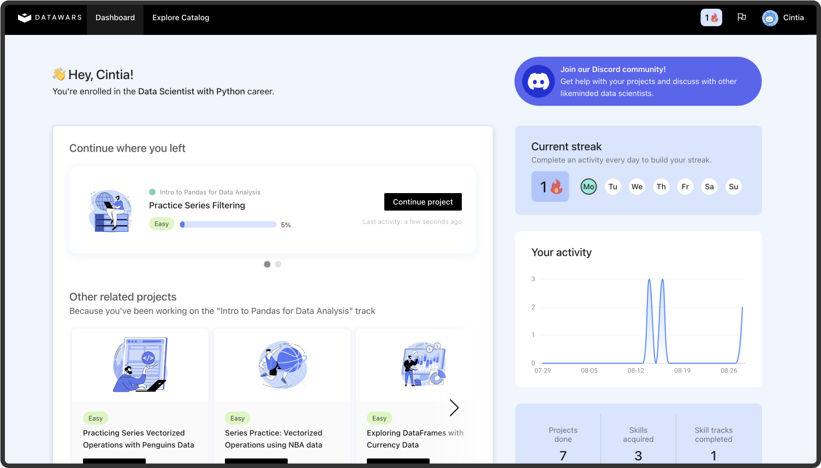
Task: Switch to the Dashboard tab
Action: 115,17
